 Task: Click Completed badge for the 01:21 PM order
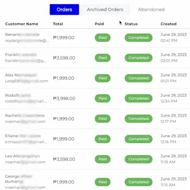[x=138, y=78]
